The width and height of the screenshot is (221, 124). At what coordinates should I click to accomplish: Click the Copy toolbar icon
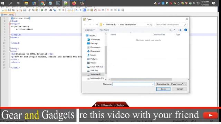(x=33, y=10)
